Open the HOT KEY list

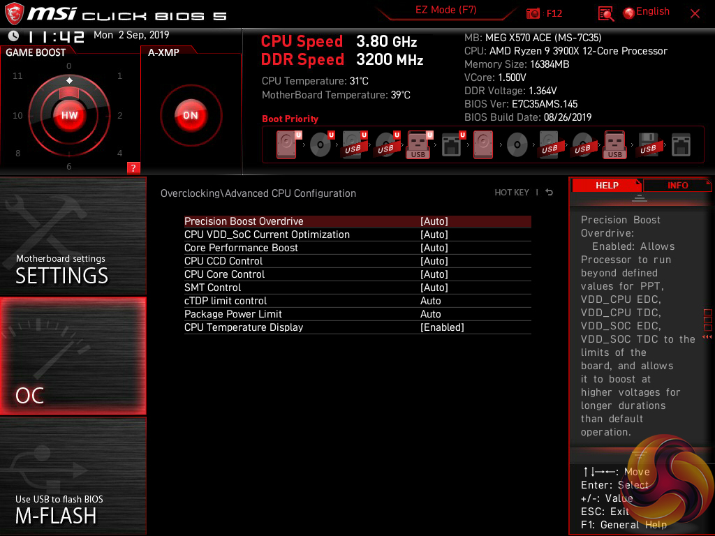[512, 193]
